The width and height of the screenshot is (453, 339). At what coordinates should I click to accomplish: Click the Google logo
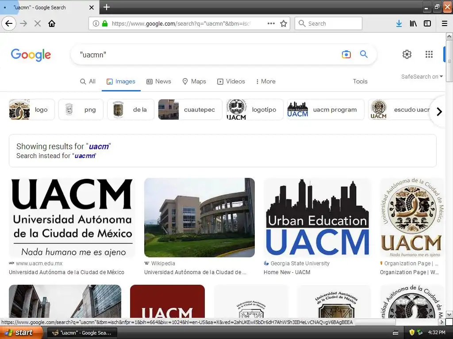[x=31, y=55]
